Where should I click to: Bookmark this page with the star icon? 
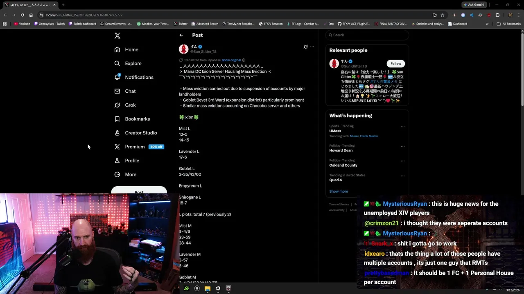tap(443, 15)
